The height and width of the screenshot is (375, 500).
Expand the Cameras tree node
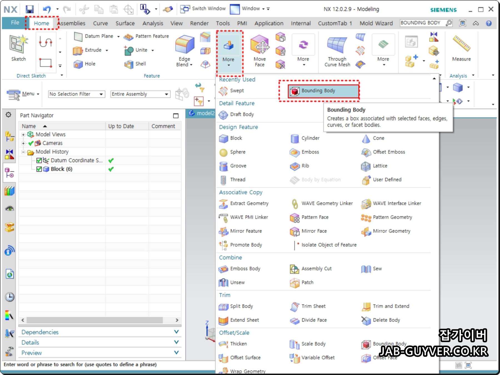pyautogui.click(x=23, y=143)
